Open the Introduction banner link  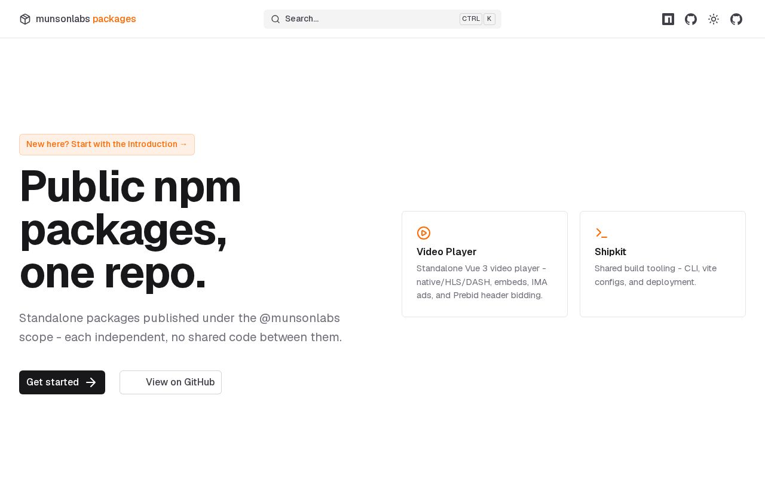(x=107, y=145)
